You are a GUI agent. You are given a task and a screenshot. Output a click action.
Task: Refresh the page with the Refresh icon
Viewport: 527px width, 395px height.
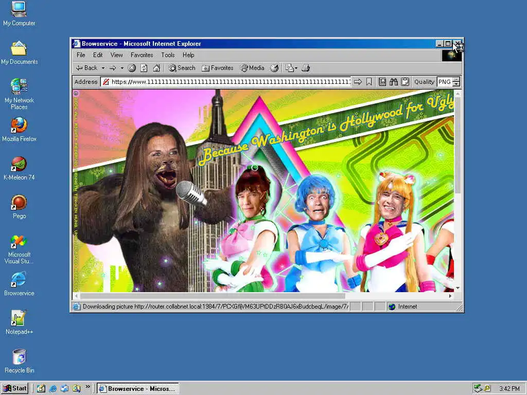tap(144, 68)
